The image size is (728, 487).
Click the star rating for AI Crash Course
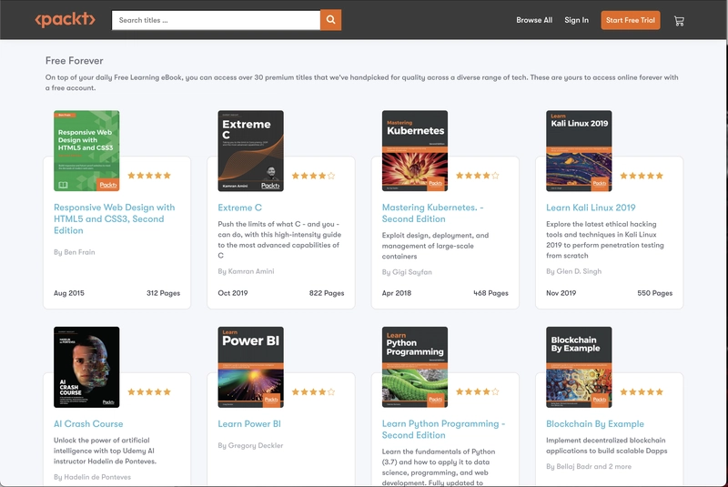149,391
